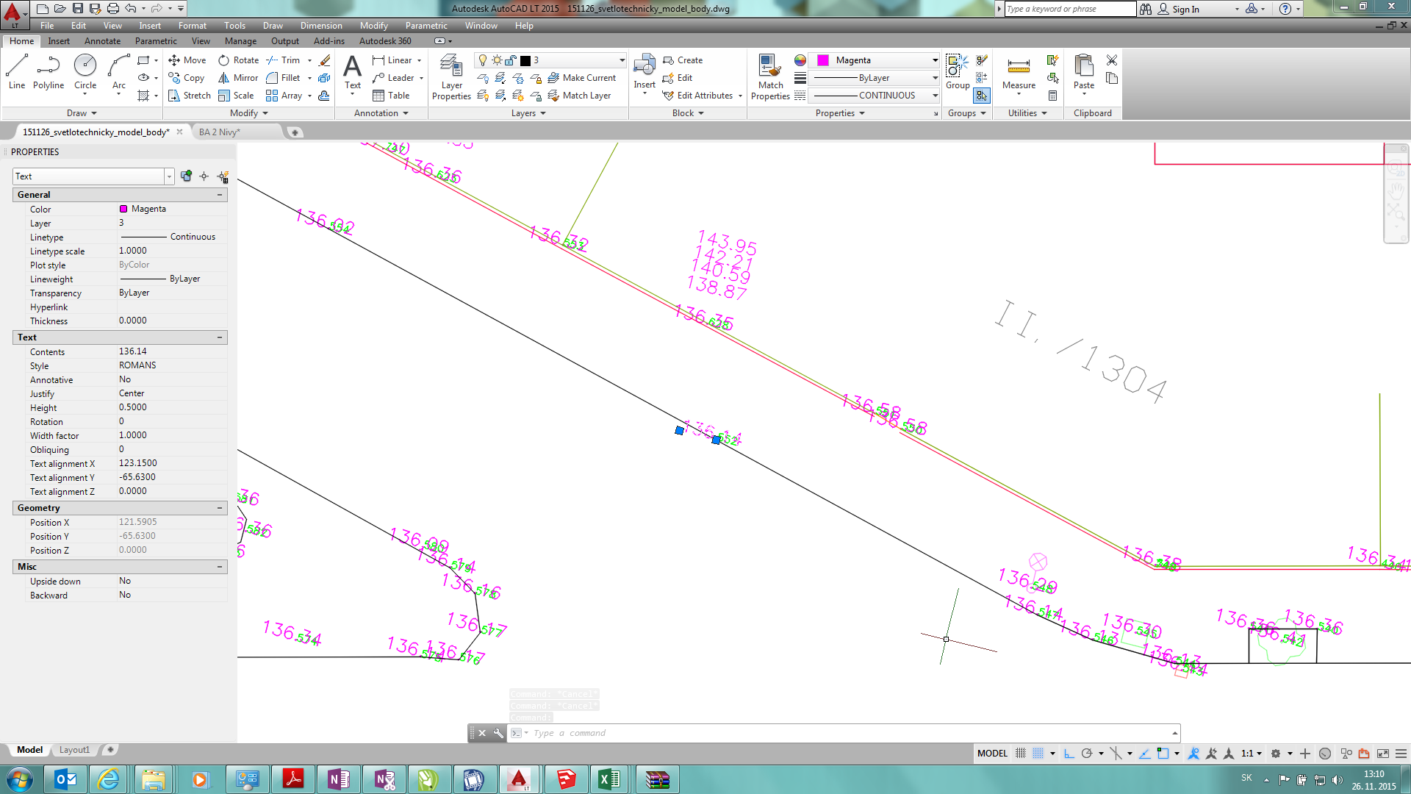The width and height of the screenshot is (1411, 794).
Task: Toggle ortho mode in status bar
Action: click(x=1069, y=754)
